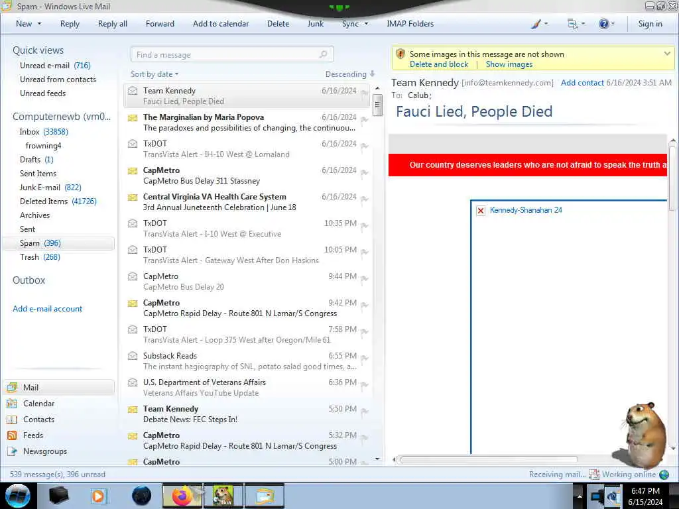Show hidden tray icons arrow
679x509 pixels.
580,496
